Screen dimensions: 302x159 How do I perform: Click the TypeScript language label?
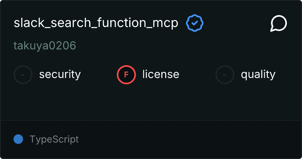[x=54, y=139]
